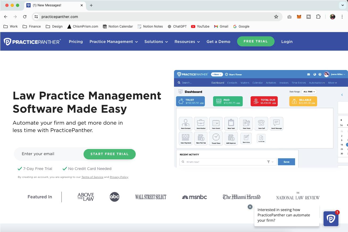Click the red TOTAL DUE card
This screenshot has width=348, height=232.
tap(264, 101)
